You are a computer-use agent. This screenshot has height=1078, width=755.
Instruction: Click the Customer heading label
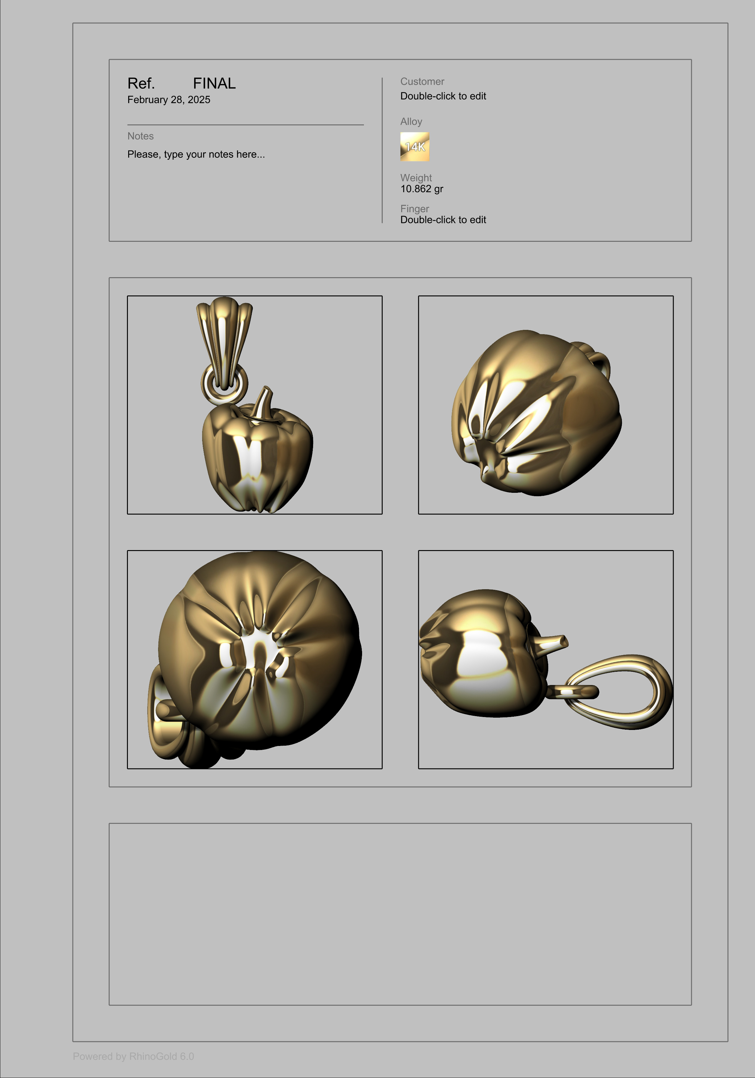point(422,82)
